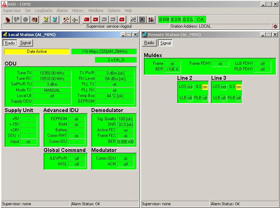Click the Tune RX value 10518.00 MHz
The height and width of the screenshot is (208, 280).
[52, 78]
